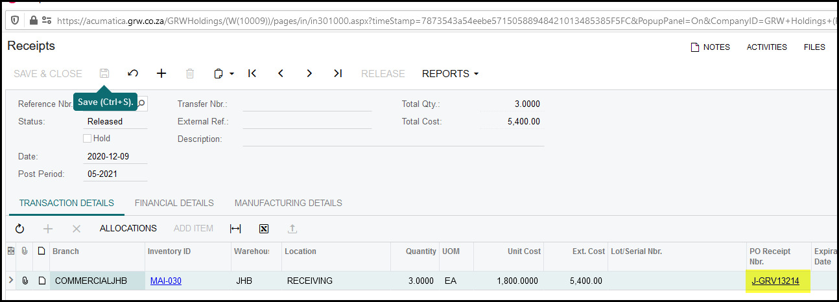Viewport: 839px width, 302px height.
Task: Go to first record icon
Action: click(252, 73)
